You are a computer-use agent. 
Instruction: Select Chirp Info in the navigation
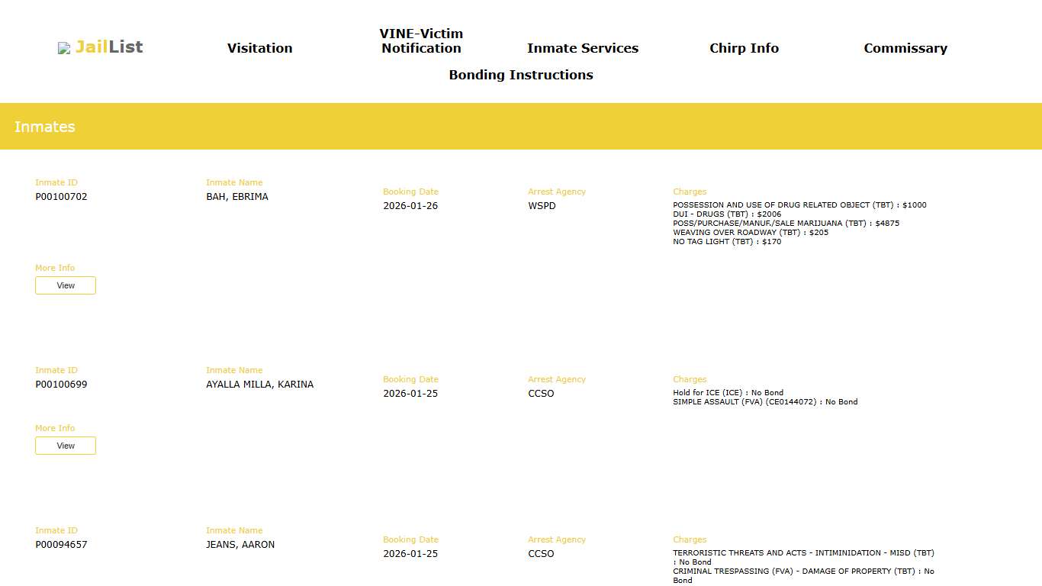click(x=744, y=48)
